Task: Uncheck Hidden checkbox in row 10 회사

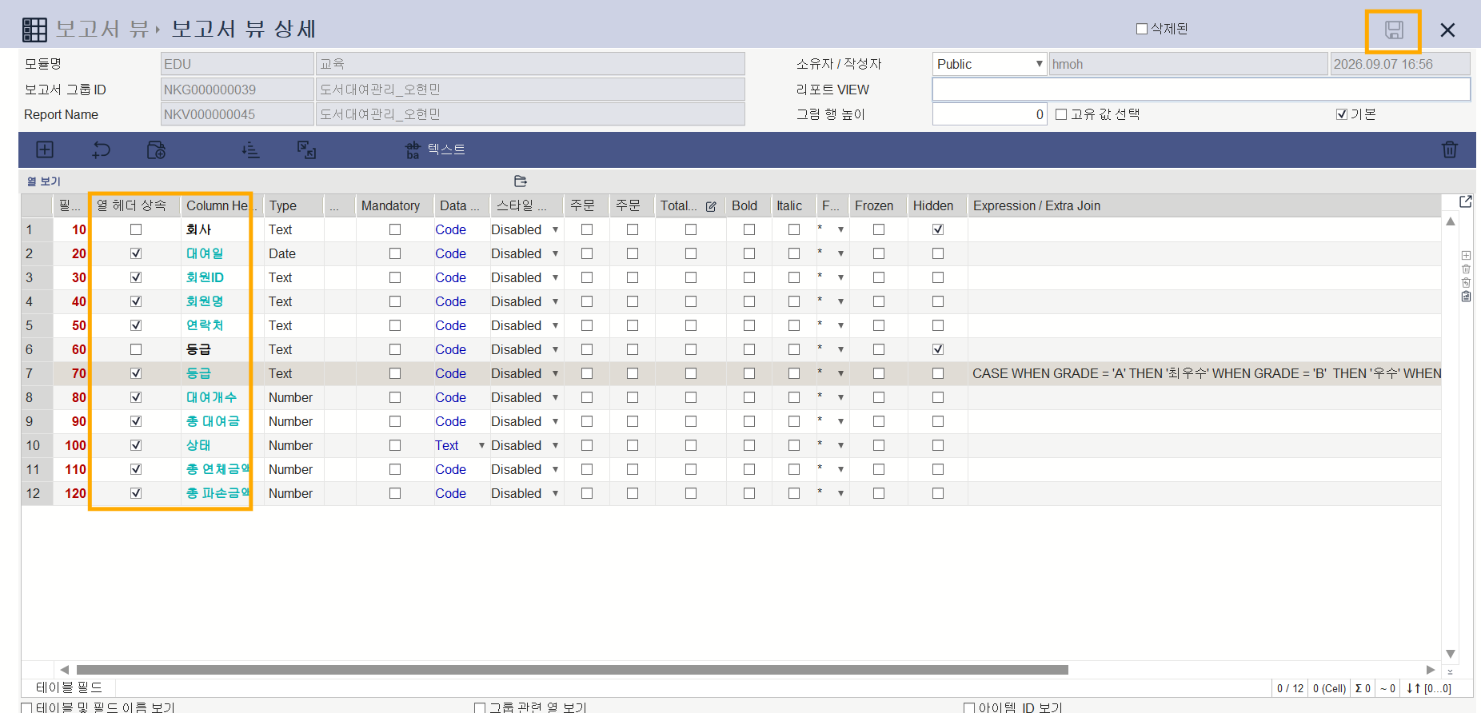Action: click(x=938, y=229)
